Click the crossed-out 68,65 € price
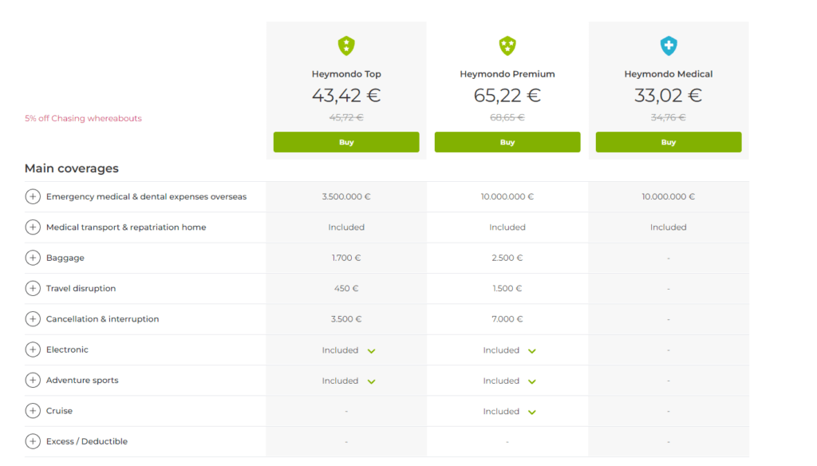Screen dimensions: 817x466 coord(507,118)
